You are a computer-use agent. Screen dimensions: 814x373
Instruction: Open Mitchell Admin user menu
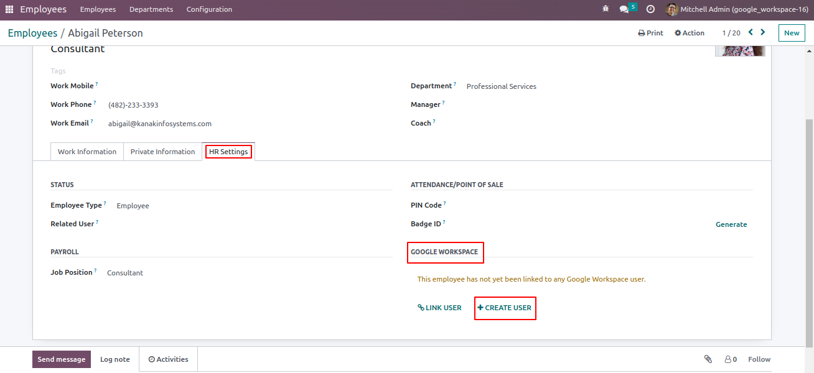pos(736,9)
